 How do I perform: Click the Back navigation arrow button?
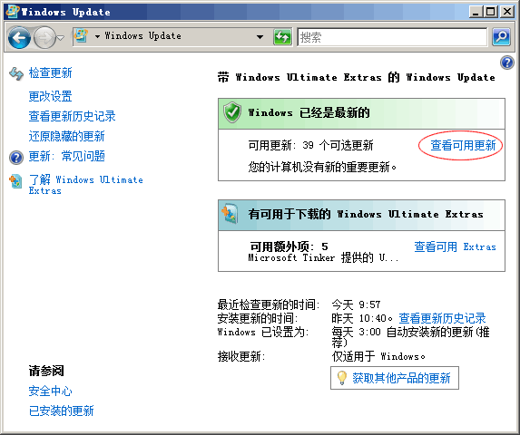[19, 37]
